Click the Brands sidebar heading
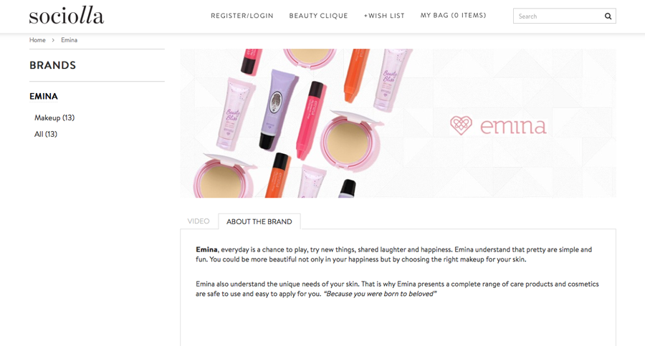The image size is (645, 346). tap(52, 65)
